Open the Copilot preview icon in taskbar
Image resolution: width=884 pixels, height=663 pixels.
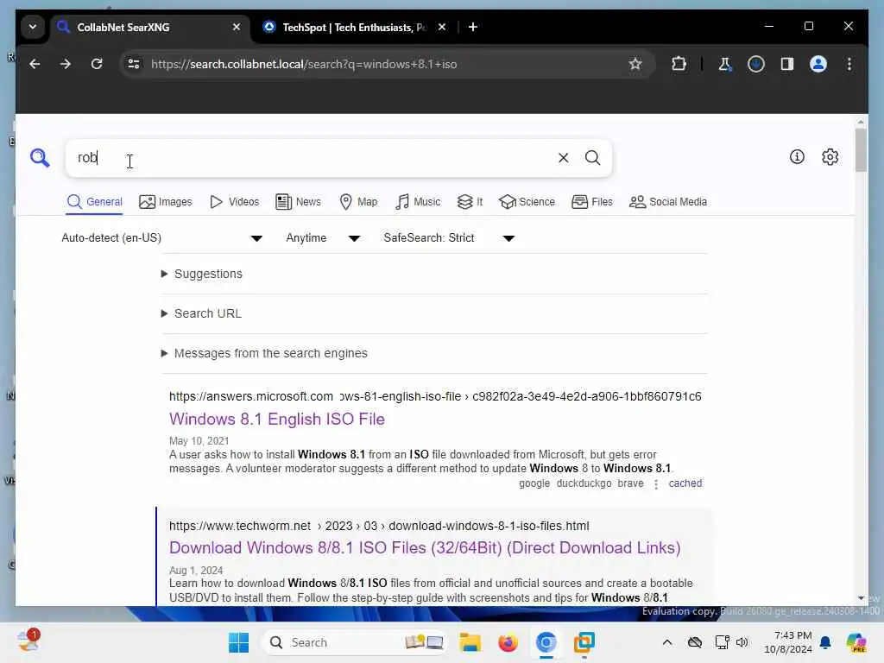pos(856,642)
